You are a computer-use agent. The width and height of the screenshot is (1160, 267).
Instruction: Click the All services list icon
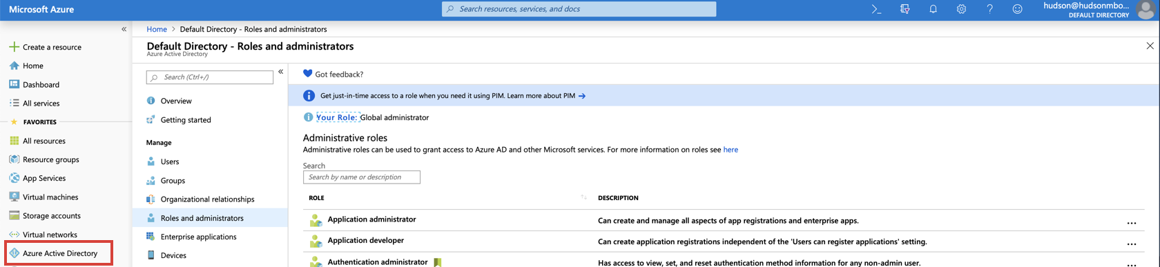(14, 103)
